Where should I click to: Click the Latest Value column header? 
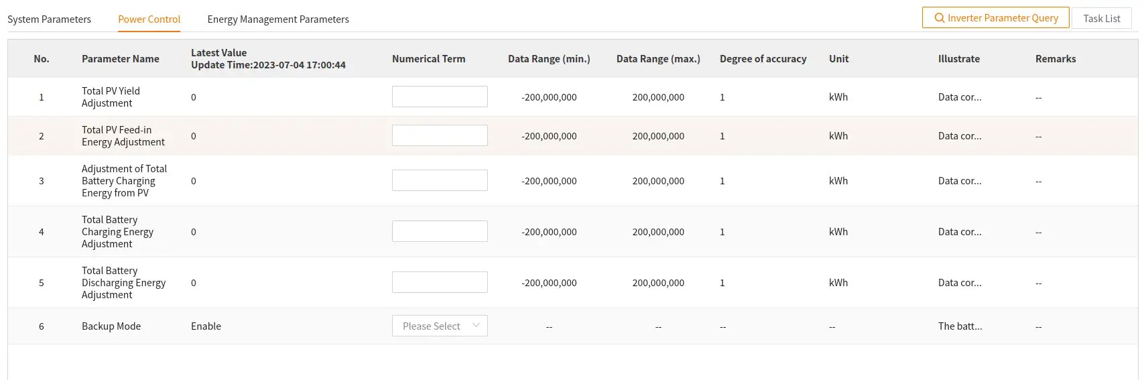point(218,53)
